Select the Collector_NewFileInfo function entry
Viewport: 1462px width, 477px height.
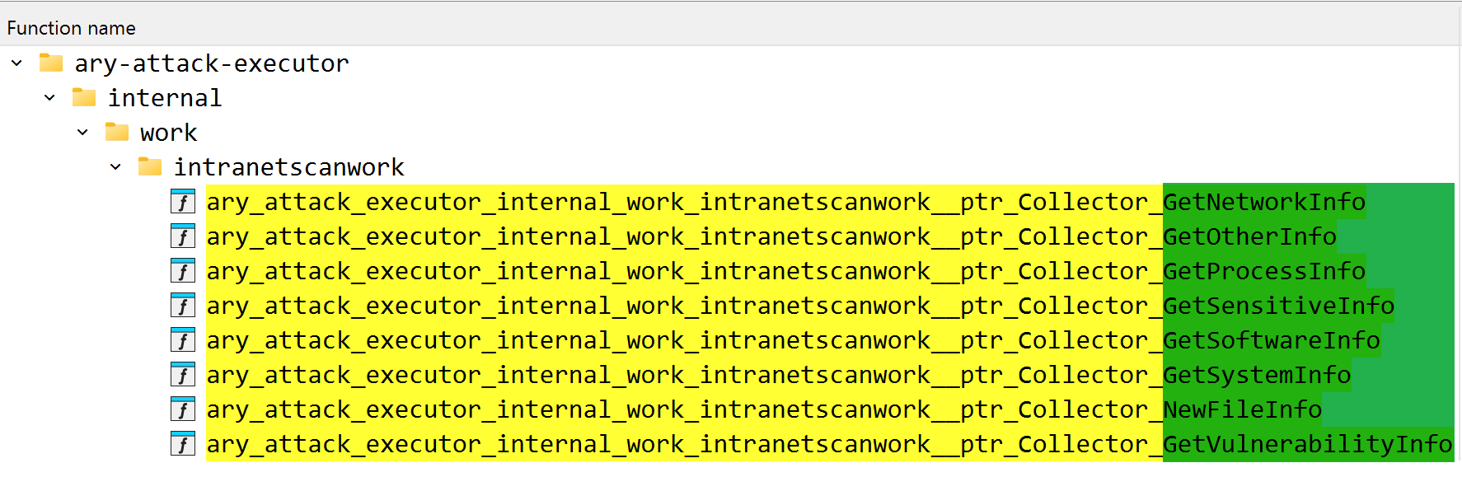click(x=764, y=409)
